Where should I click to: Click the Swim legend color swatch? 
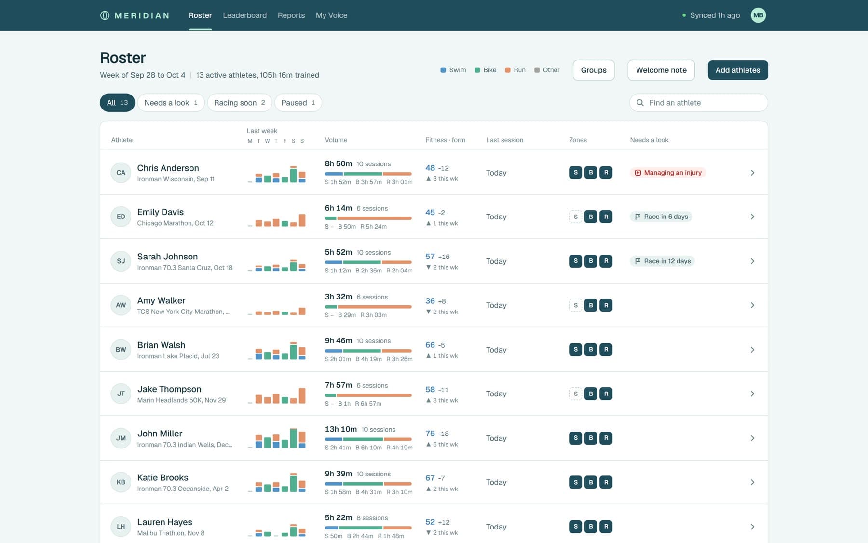coord(443,70)
